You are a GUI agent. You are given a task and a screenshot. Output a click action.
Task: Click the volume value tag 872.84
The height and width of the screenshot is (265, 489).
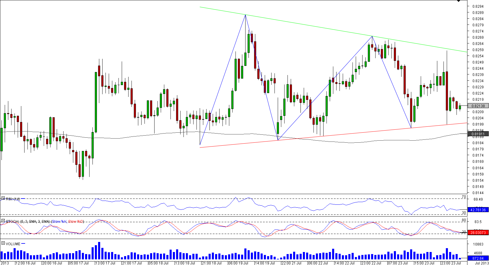(478, 259)
